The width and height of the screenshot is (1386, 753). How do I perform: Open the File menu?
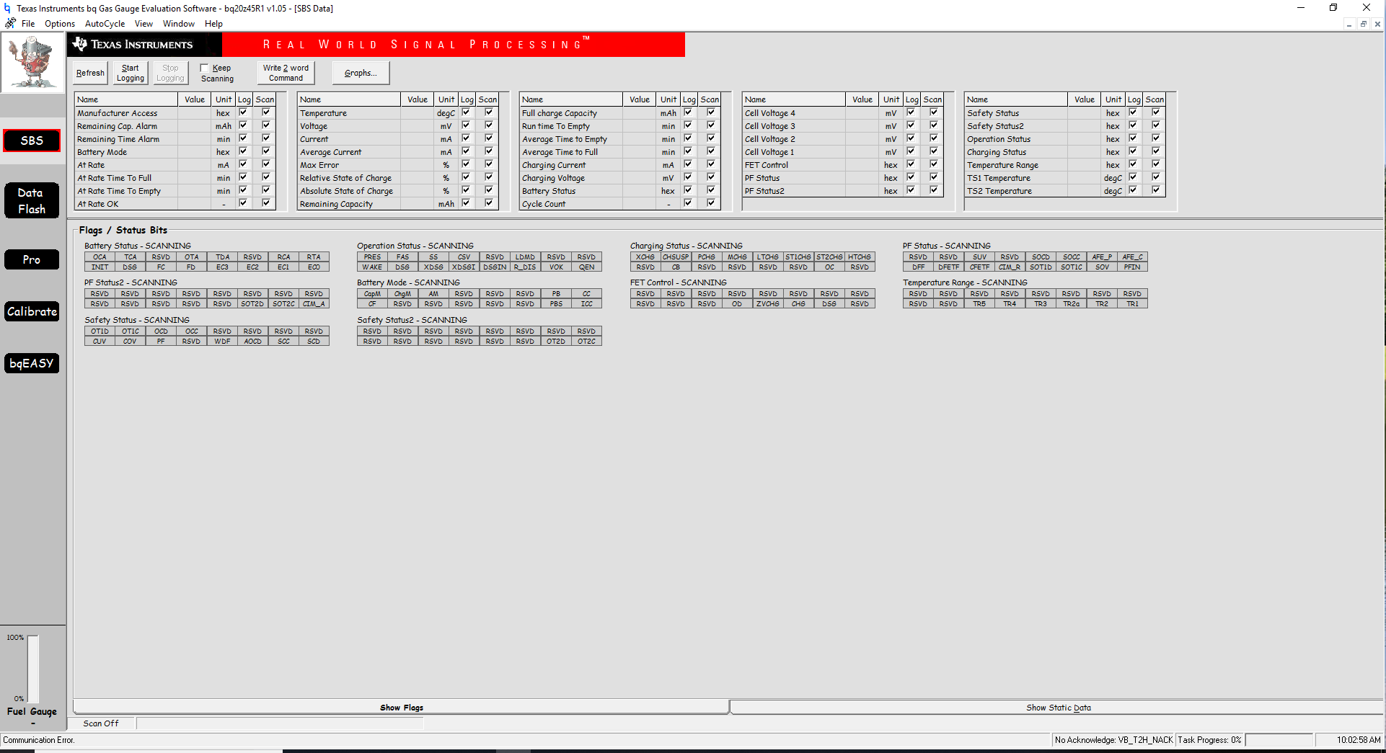click(x=28, y=24)
